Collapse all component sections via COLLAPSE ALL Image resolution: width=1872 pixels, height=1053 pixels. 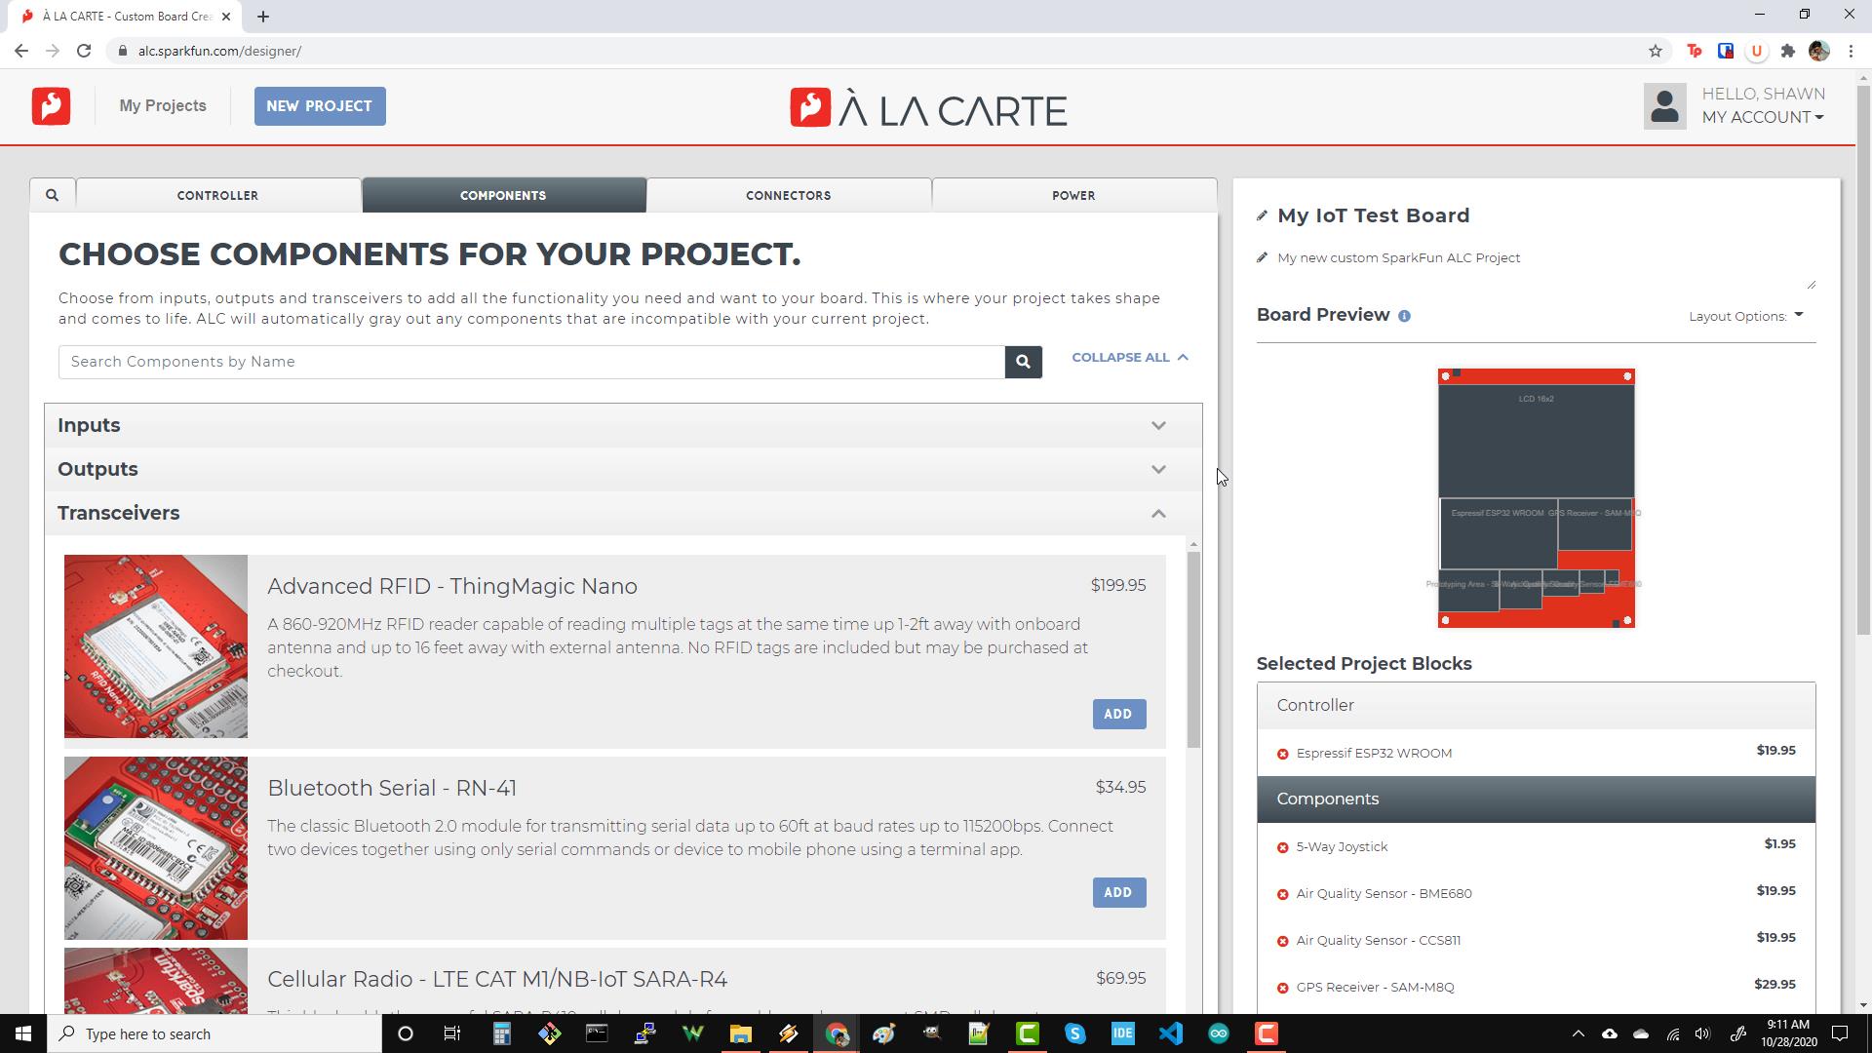tap(1129, 358)
